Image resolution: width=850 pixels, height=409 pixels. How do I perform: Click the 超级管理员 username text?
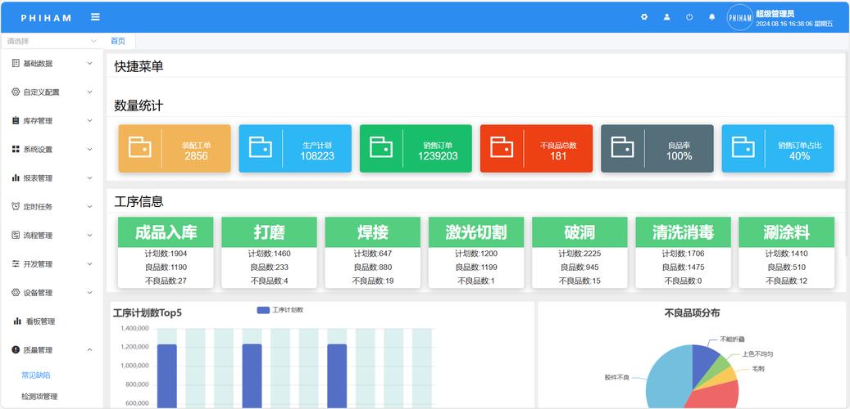click(775, 14)
